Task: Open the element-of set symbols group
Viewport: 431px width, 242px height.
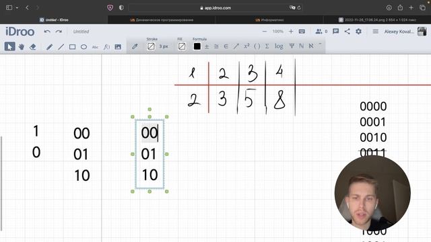Action: click(x=226, y=46)
